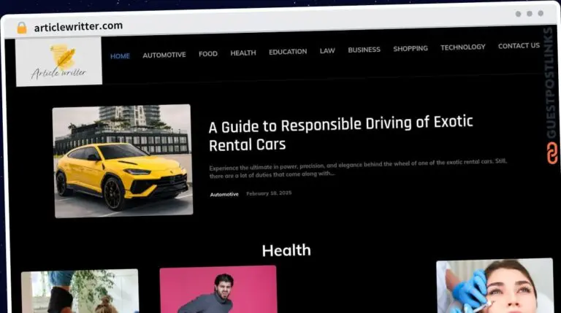
Task: Click the February 18, 2025 article date
Action: (269, 193)
